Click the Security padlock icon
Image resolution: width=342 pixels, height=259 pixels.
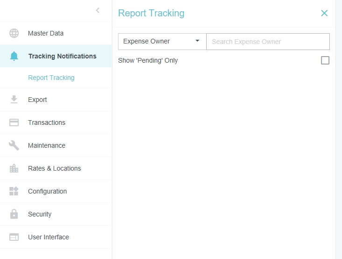(x=14, y=214)
